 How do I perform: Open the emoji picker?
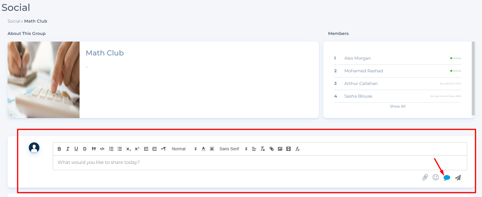(x=436, y=177)
